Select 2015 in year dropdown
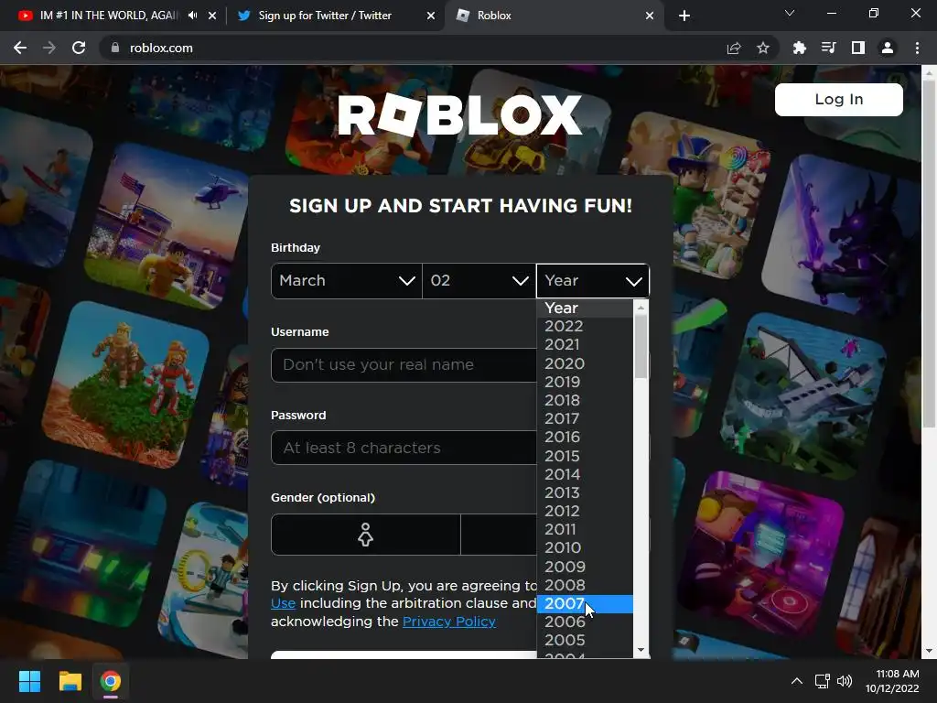 pos(585,456)
